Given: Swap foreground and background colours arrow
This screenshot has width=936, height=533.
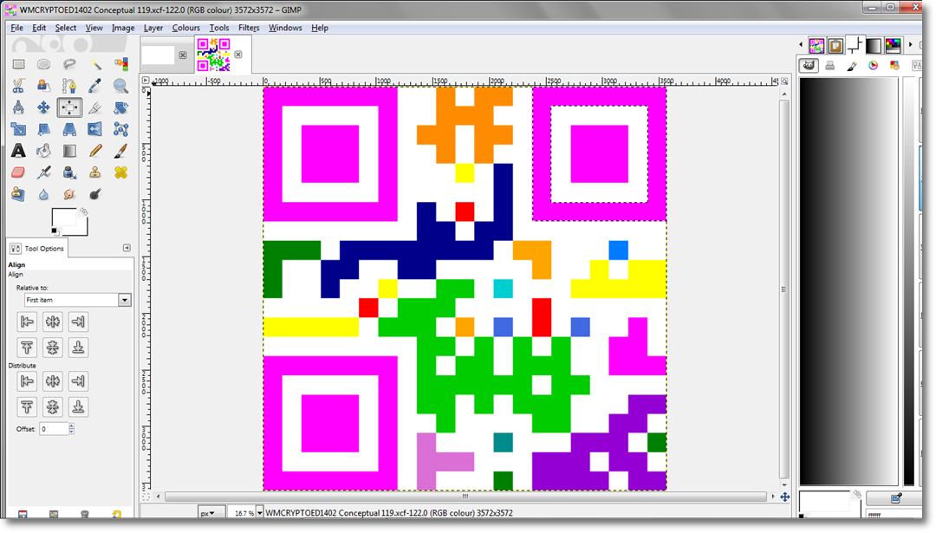Looking at the screenshot, I should pyautogui.click(x=84, y=211).
